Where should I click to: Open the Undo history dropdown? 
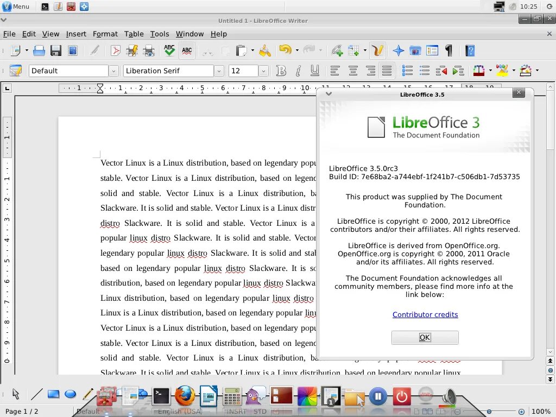(297, 50)
